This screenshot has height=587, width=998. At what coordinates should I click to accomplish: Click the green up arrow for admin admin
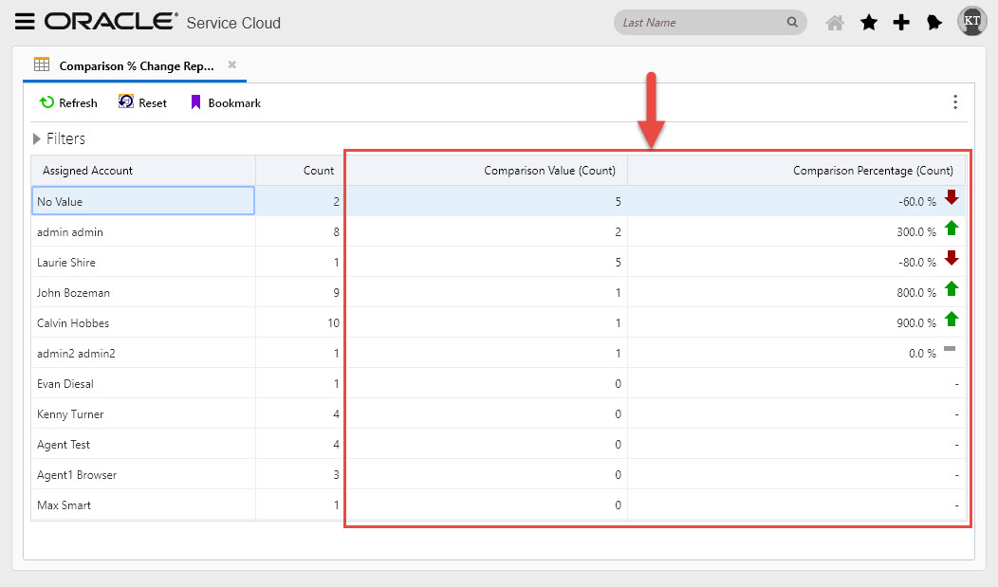(x=952, y=228)
